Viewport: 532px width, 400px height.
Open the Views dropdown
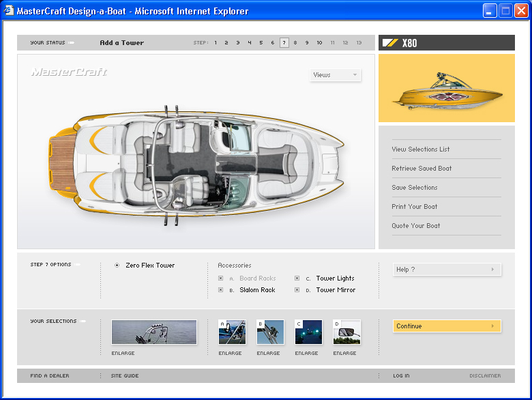click(x=335, y=74)
